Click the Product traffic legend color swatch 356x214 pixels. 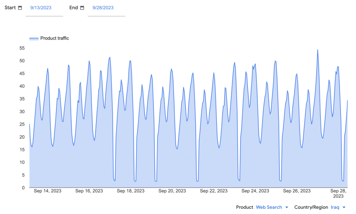(x=34, y=38)
